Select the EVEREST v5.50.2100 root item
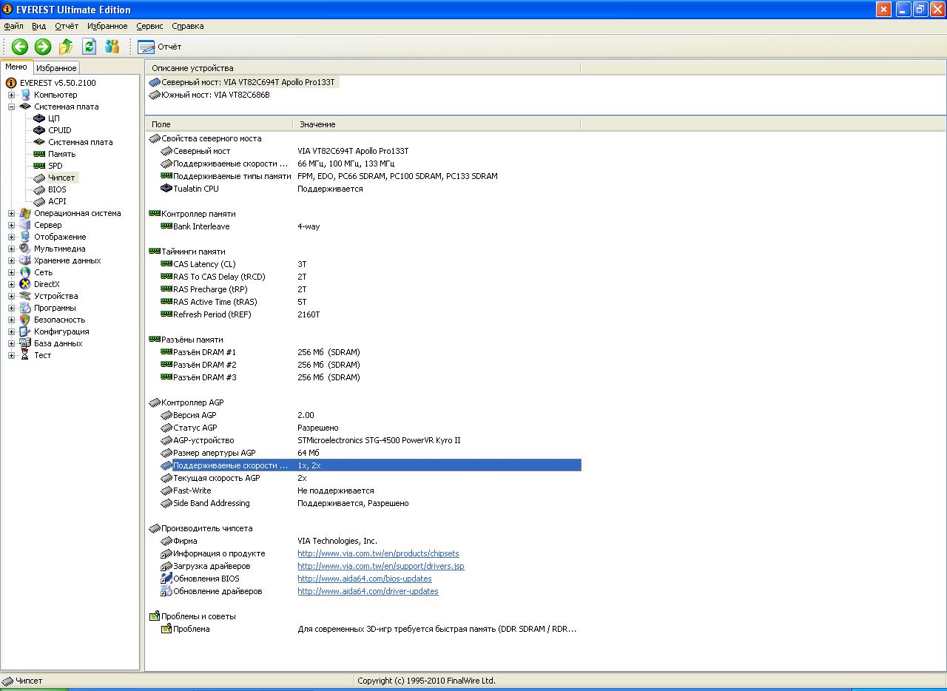Viewport: 947px width, 691px height. click(58, 83)
